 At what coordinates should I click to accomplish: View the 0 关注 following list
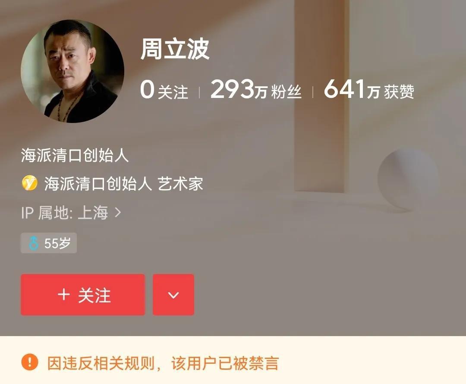click(164, 89)
